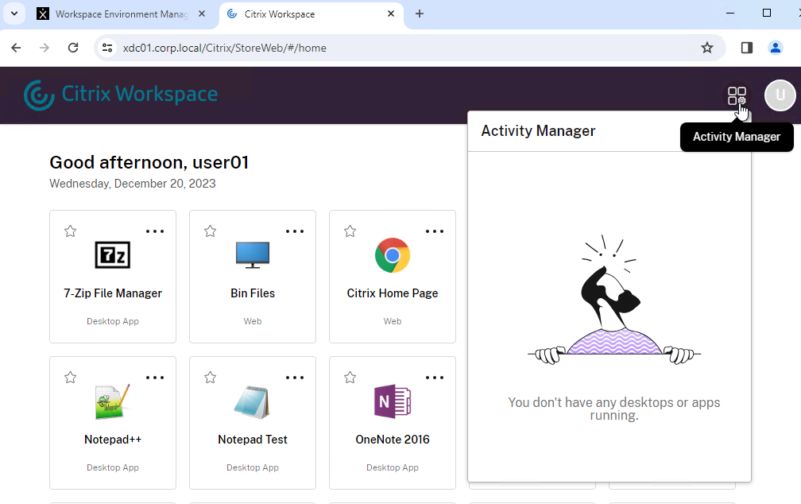This screenshot has width=801, height=504.
Task: Minimize the browser window
Action: point(730,14)
